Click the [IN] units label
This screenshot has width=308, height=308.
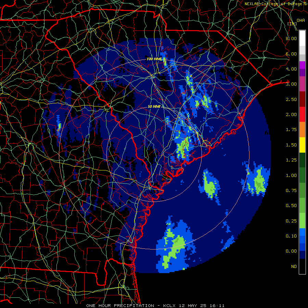(x=292, y=24)
